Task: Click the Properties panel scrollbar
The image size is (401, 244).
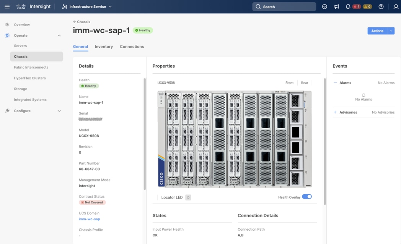Action: 325,142
